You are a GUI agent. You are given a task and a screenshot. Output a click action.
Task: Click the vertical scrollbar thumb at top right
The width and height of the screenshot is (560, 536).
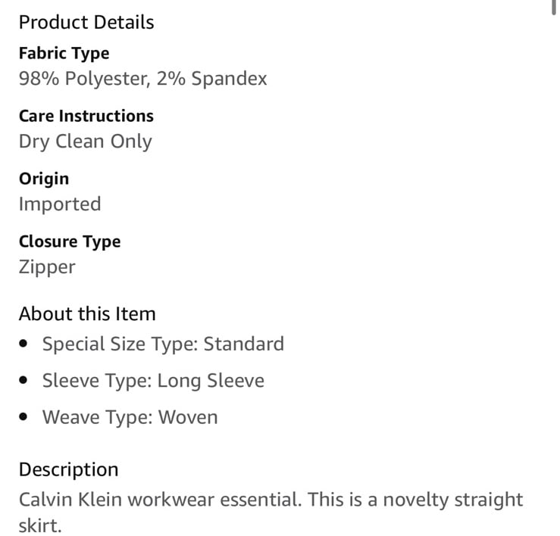point(553,7)
